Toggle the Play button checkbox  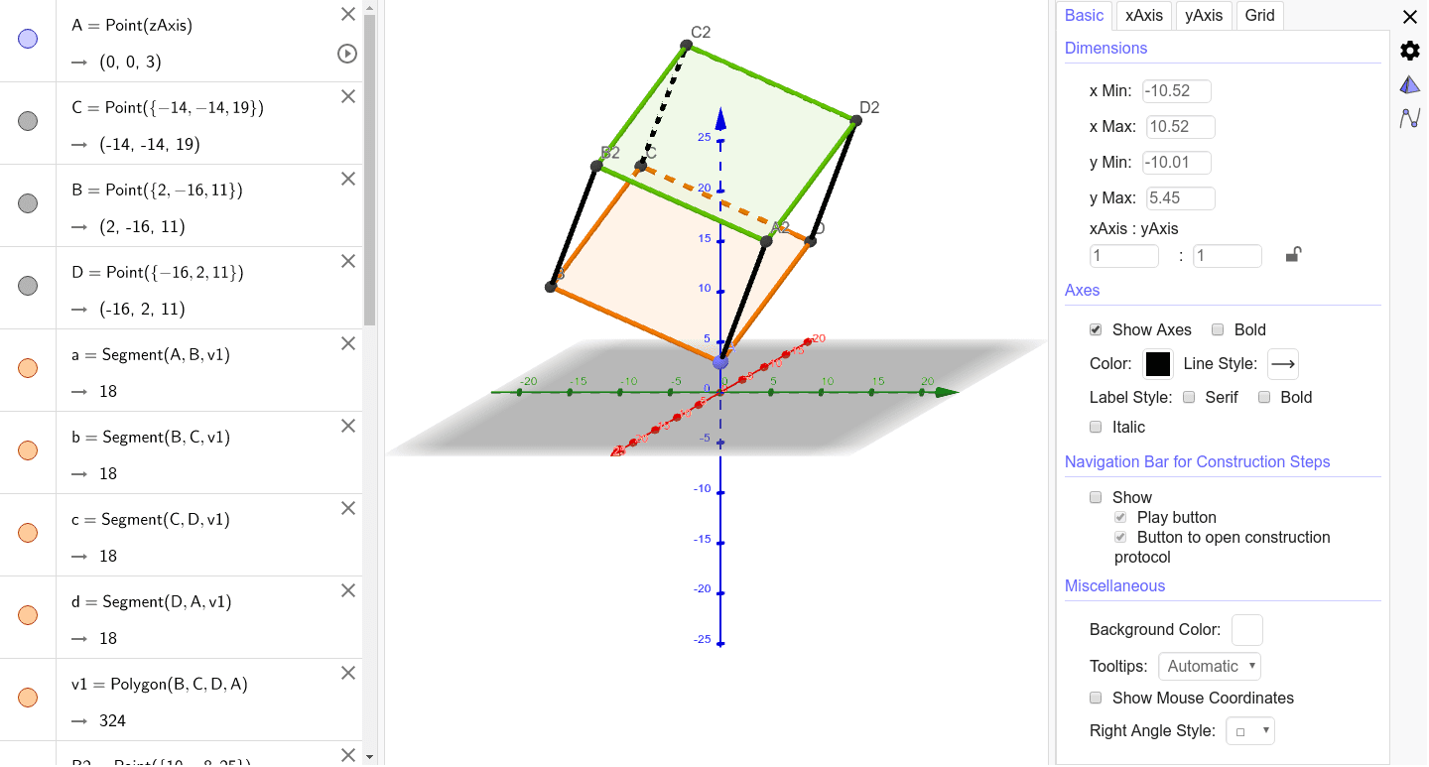1120,517
